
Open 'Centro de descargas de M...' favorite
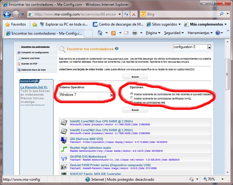[x=118, y=24]
